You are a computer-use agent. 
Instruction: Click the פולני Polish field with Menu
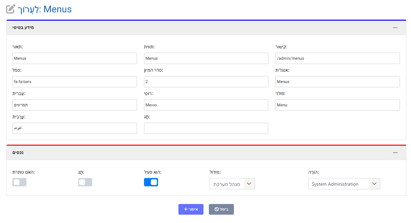(337, 105)
